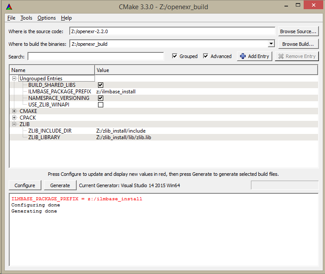Open the Tools menu
325x274 pixels.
(x=26, y=18)
